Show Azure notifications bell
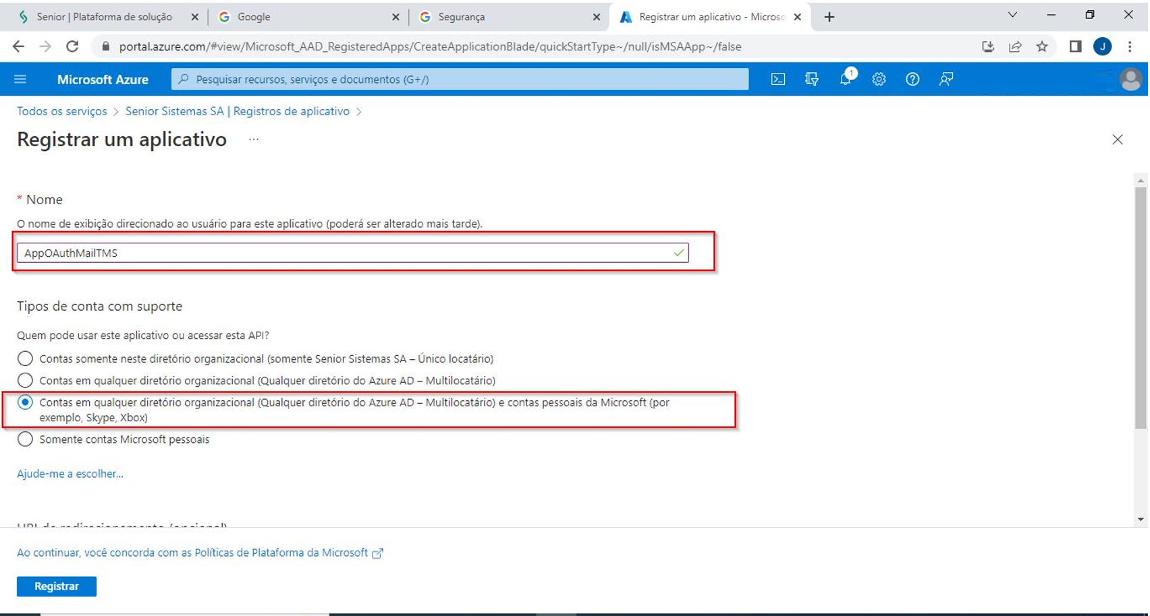The width and height of the screenshot is (1150, 616). tap(846, 78)
